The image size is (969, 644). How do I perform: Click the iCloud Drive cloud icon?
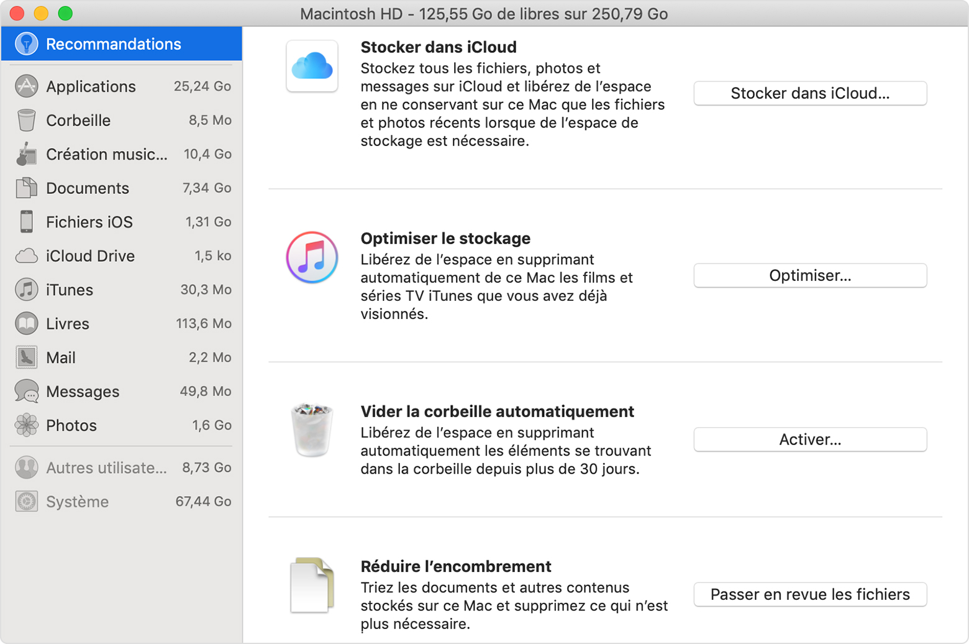(x=26, y=255)
